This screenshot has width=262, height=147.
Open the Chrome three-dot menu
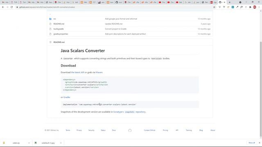[259, 7]
